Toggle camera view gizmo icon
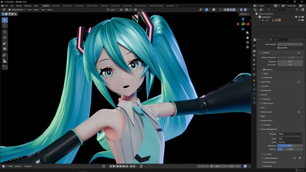 (x=247, y=42)
